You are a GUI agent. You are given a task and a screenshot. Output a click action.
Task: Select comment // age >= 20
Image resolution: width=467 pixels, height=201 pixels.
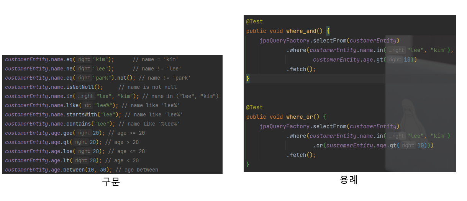[126, 133]
